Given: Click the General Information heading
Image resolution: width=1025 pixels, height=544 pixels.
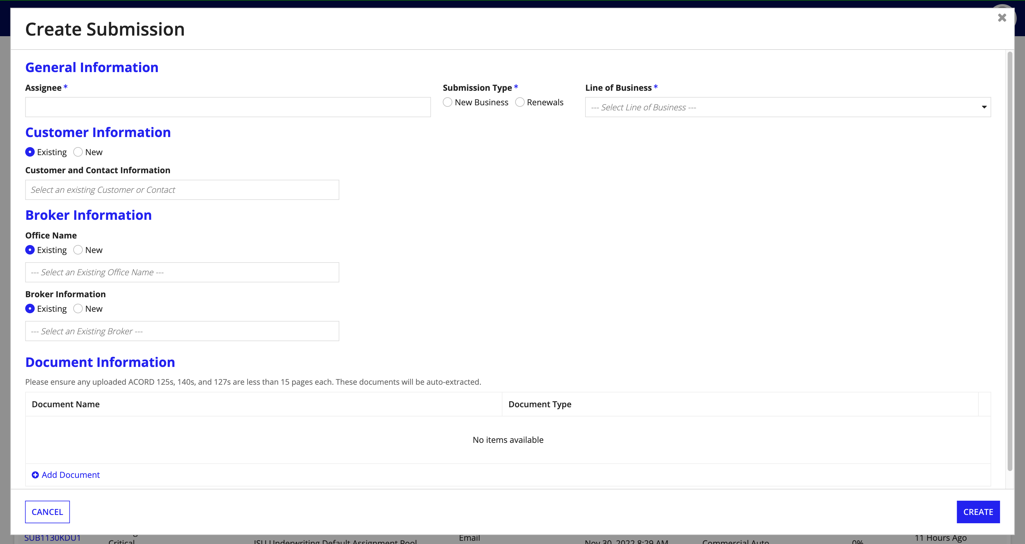Looking at the screenshot, I should pos(92,67).
